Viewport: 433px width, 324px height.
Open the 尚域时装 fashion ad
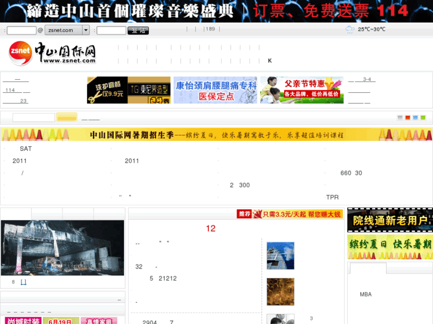click(23, 320)
